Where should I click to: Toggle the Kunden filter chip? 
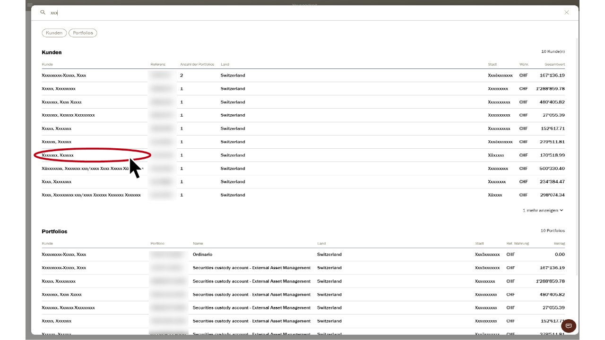(x=54, y=33)
